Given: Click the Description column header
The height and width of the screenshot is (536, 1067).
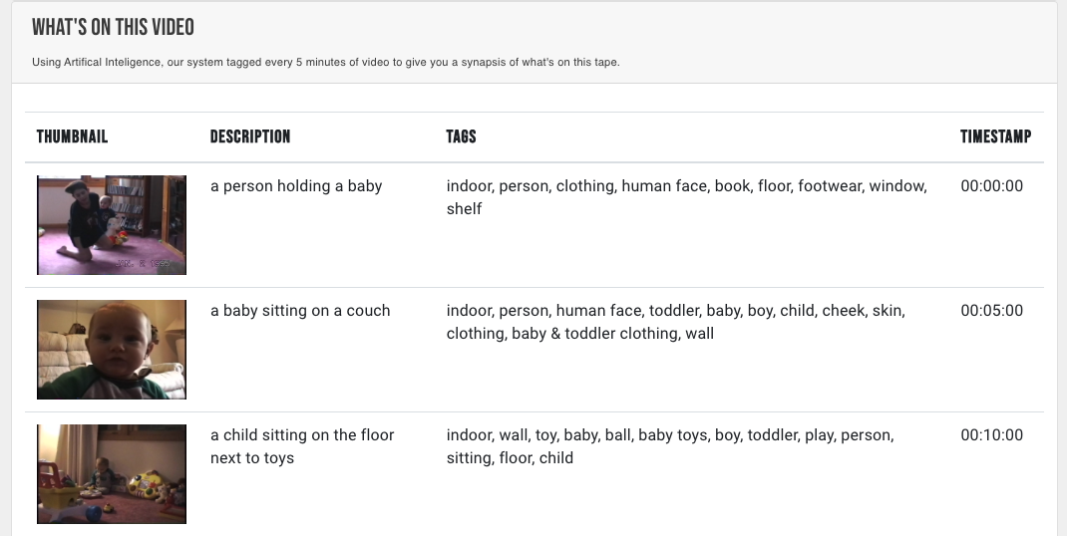Looking at the screenshot, I should [250, 136].
